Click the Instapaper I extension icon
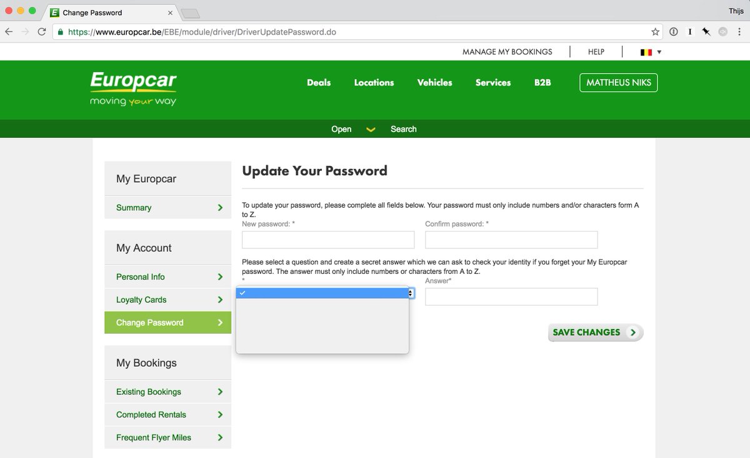The height and width of the screenshot is (458, 750). coord(690,32)
